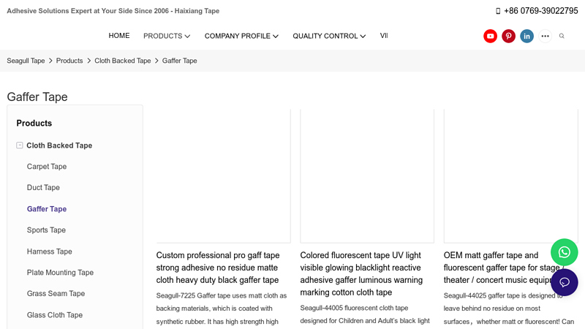Select Duct Tape in sidebar
Screen dimensions: 585x329
43,187
